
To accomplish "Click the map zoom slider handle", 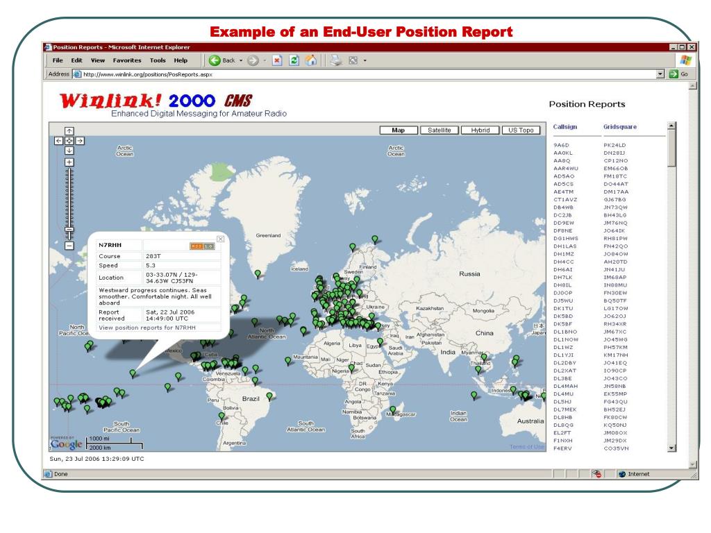I will tap(69, 231).
